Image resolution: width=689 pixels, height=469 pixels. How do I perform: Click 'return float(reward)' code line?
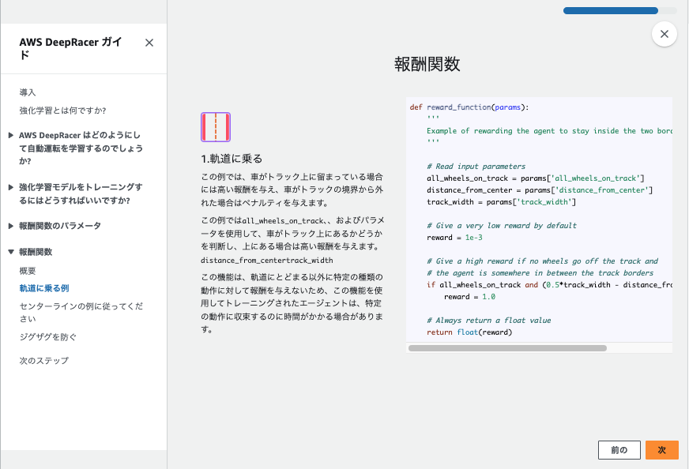coord(469,332)
